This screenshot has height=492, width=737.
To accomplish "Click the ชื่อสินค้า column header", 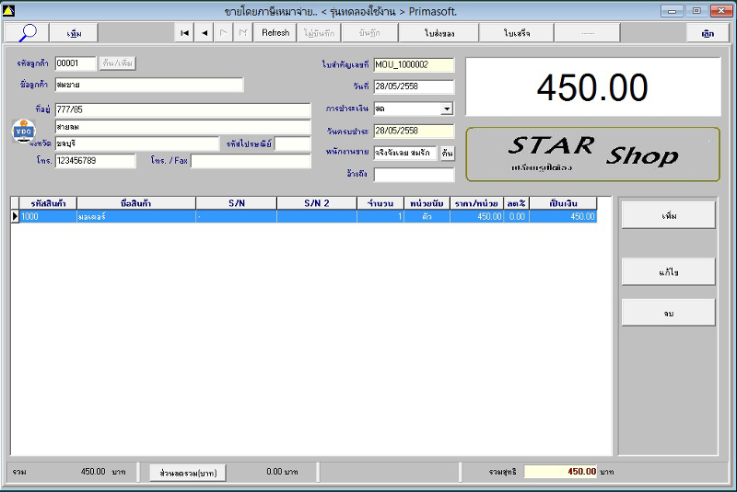I will pyautogui.click(x=135, y=203).
